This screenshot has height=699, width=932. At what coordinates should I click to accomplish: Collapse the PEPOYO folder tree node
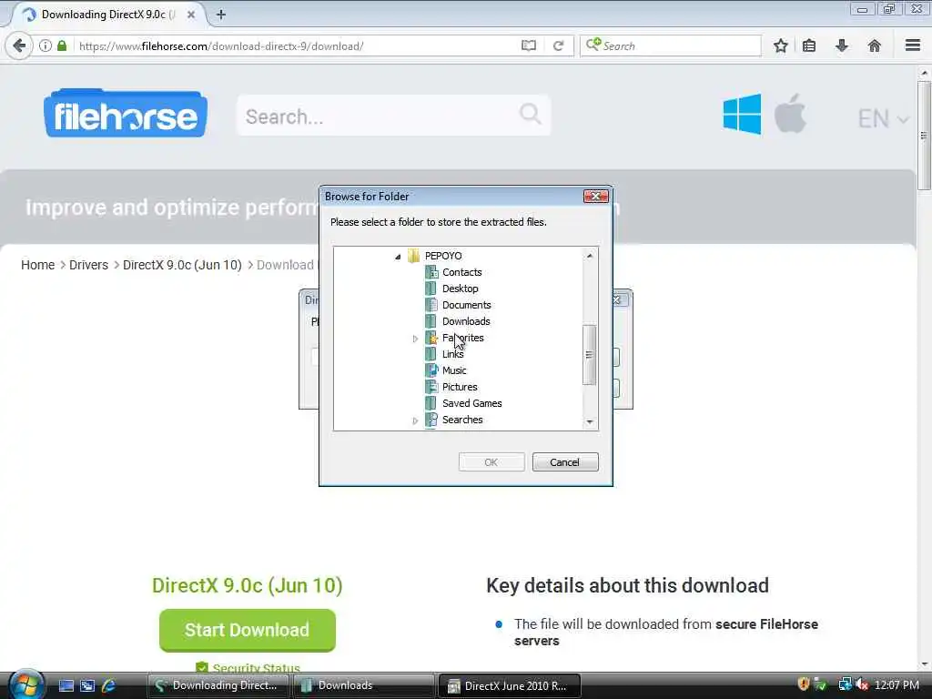click(x=398, y=256)
